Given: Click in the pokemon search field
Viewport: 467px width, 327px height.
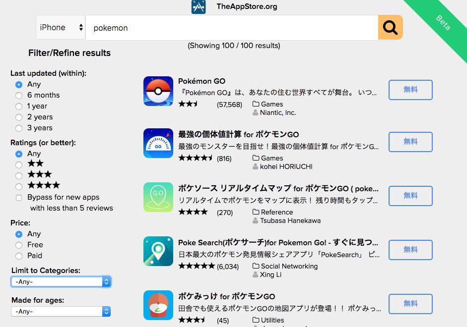Looking at the screenshot, I should (x=232, y=28).
